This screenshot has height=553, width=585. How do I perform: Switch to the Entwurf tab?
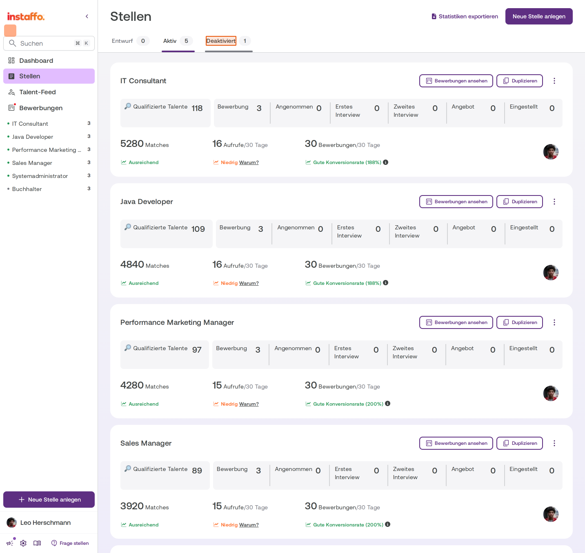coord(122,41)
